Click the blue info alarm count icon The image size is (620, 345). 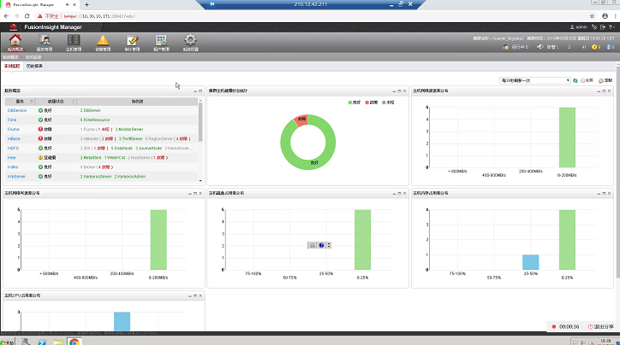click(608, 47)
